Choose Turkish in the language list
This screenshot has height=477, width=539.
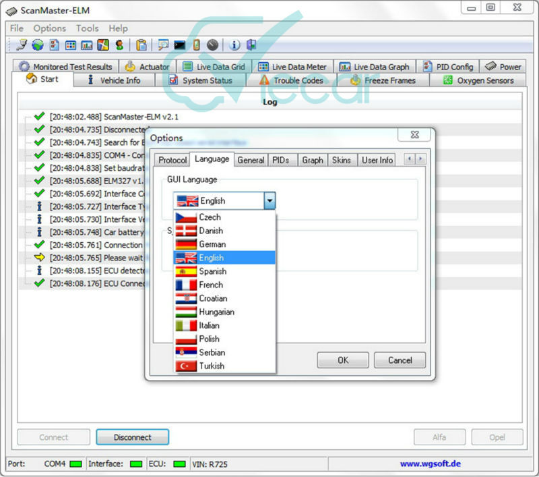pos(212,366)
